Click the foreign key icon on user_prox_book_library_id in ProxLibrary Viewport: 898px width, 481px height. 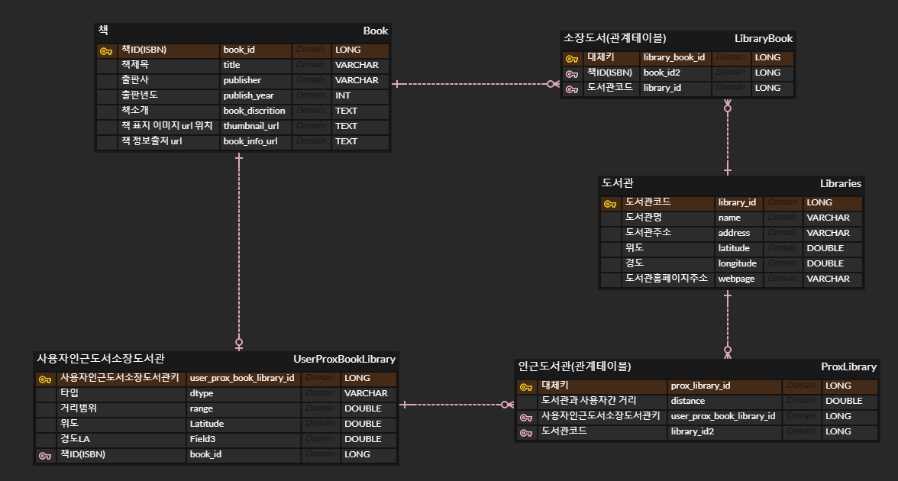tap(526, 416)
